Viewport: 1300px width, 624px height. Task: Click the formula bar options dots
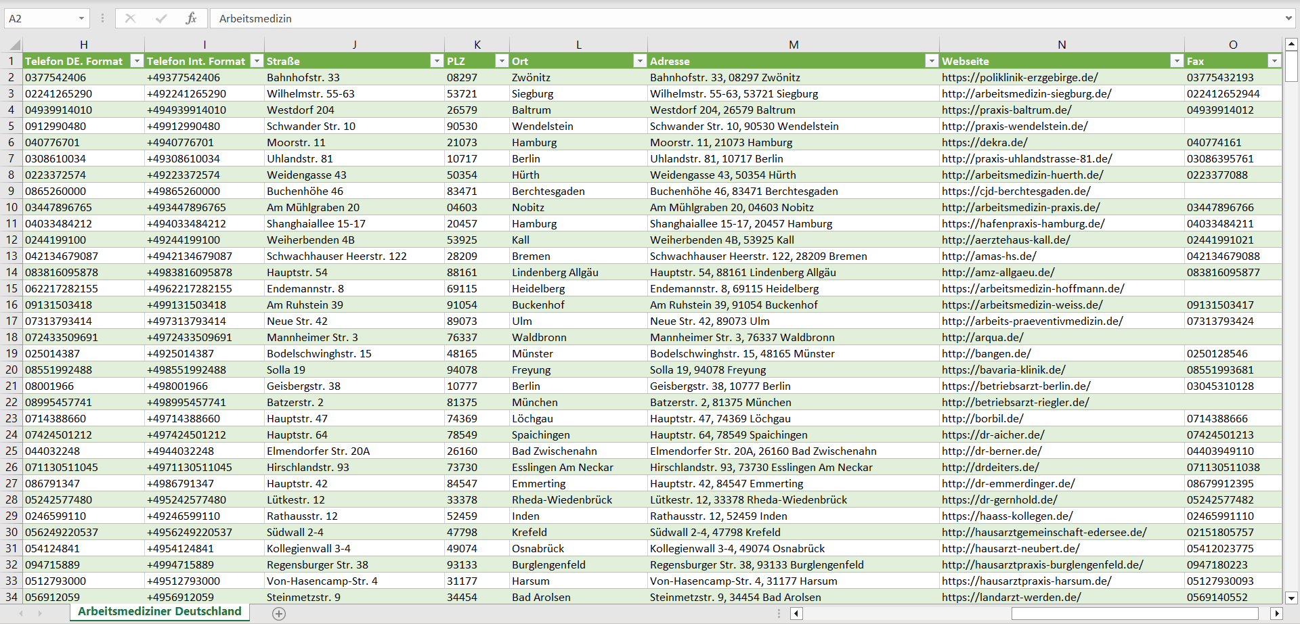point(102,18)
